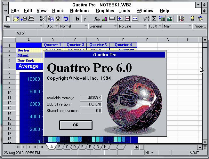Click the floating button object icon

pos(112,19)
